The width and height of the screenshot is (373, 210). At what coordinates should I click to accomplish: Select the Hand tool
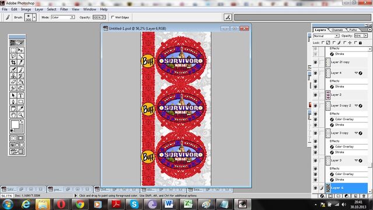[13, 116]
